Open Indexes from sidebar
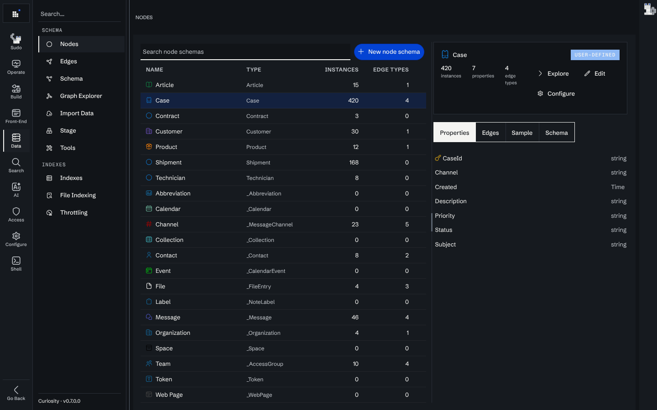The image size is (657, 410). [x=81, y=178]
